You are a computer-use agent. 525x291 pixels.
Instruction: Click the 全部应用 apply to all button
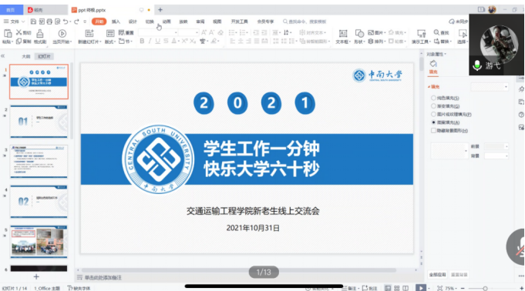click(x=438, y=275)
